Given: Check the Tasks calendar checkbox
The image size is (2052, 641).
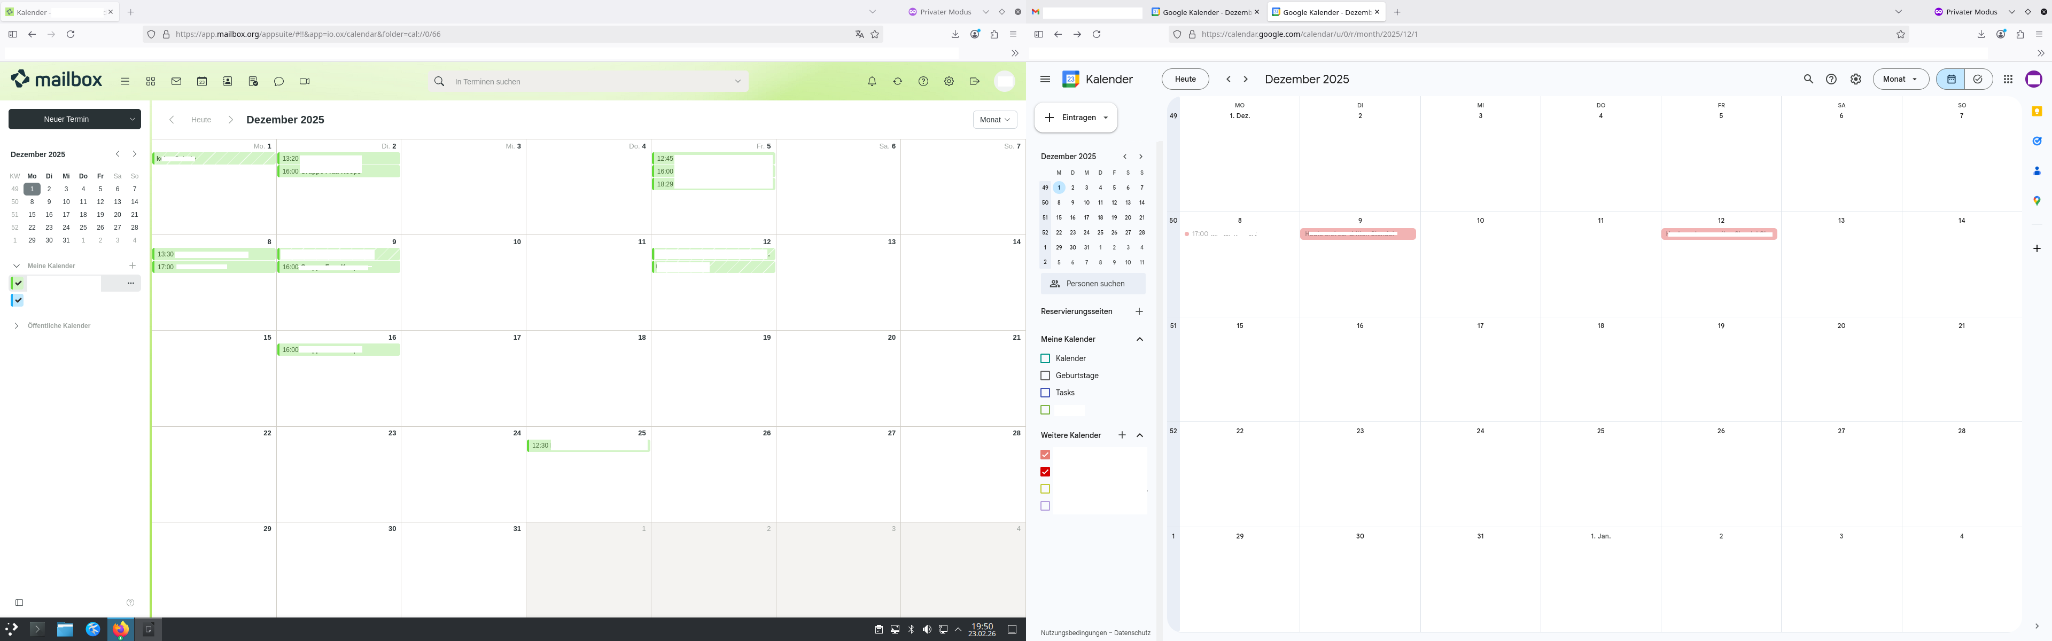Looking at the screenshot, I should click(1045, 393).
